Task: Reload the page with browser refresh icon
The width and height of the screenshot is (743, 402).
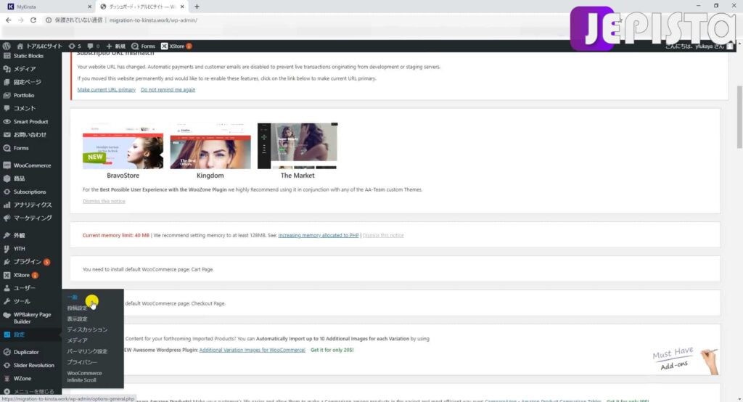Action: [33, 20]
